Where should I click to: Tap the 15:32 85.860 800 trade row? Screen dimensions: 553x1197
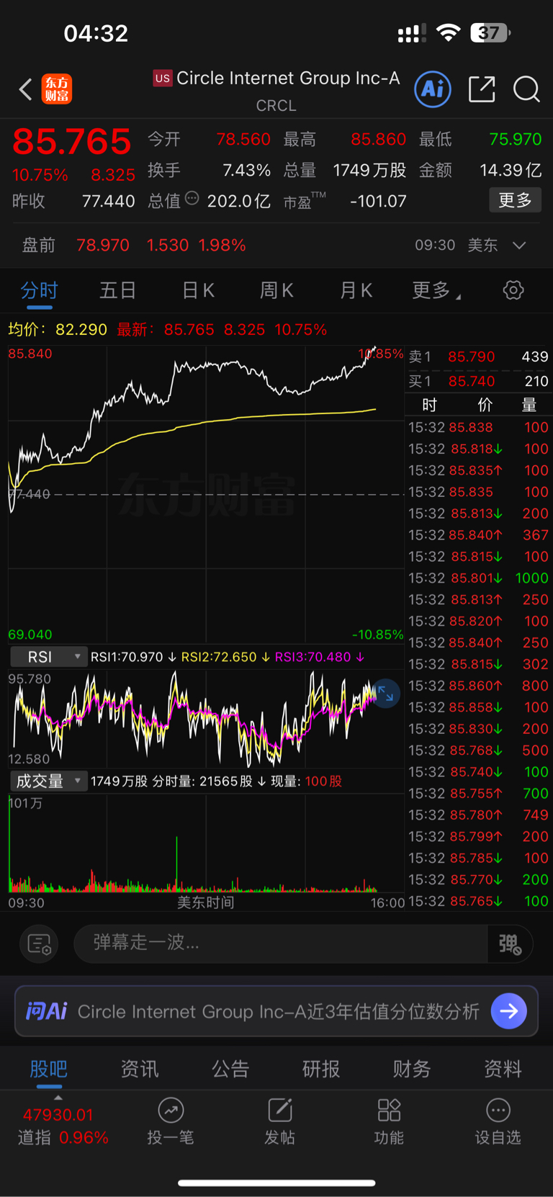[479, 686]
